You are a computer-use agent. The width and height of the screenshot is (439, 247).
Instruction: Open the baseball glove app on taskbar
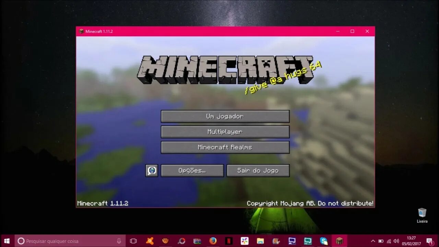(x=166, y=241)
